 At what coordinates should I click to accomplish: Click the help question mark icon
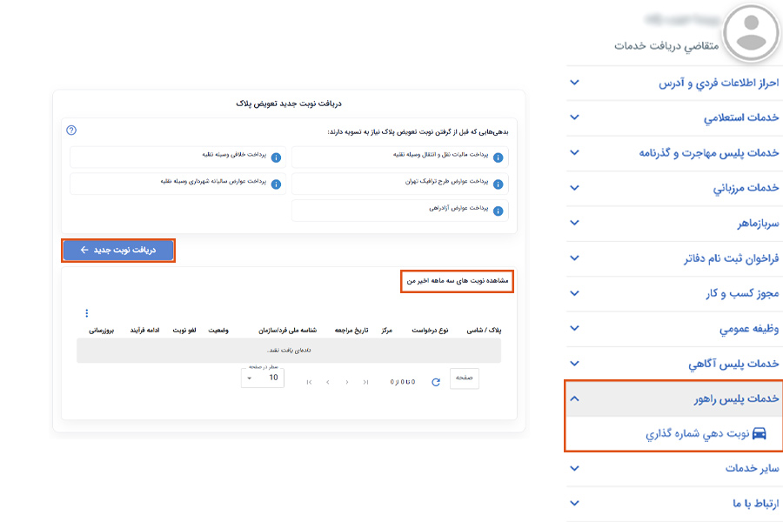71,130
